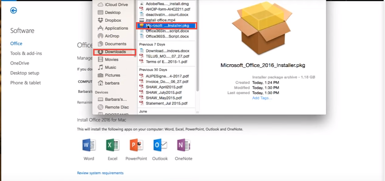Open Music in Finder sidebar

(x=107, y=67)
